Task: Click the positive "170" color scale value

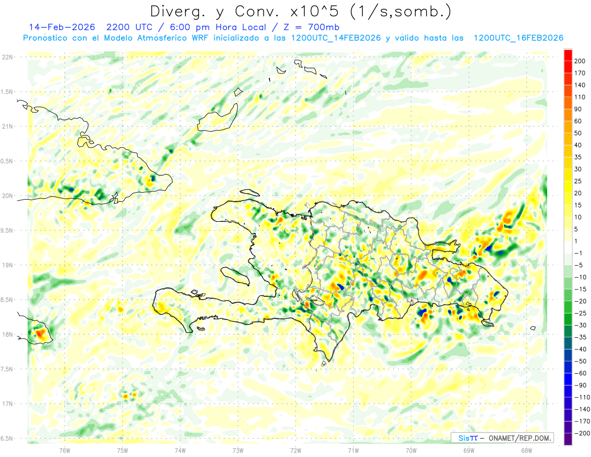Action: [580, 73]
